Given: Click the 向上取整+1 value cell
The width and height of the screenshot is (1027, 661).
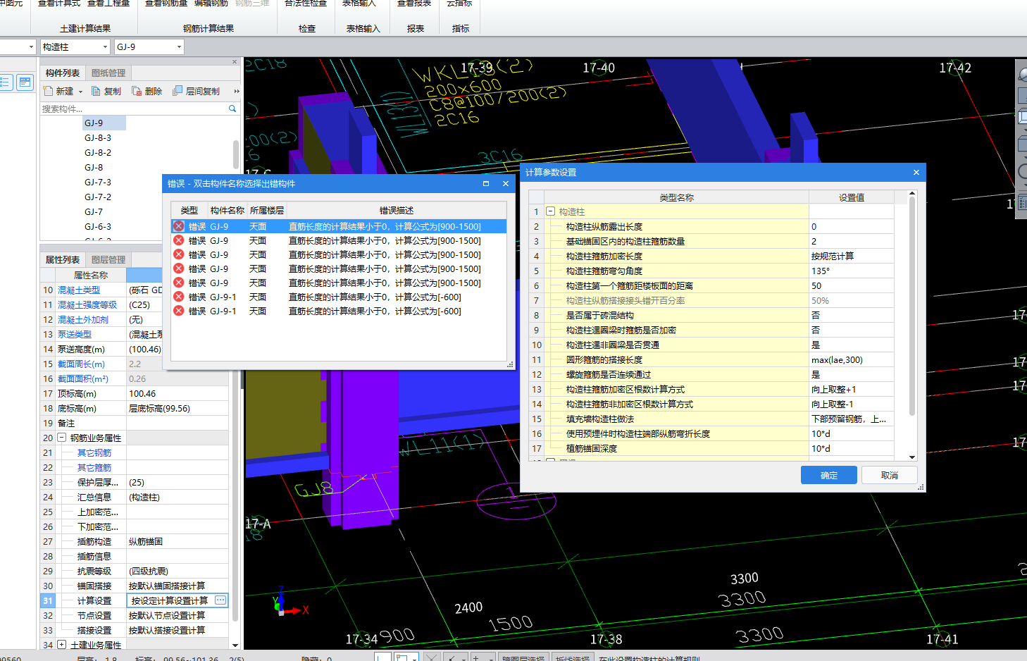Looking at the screenshot, I should [852, 389].
